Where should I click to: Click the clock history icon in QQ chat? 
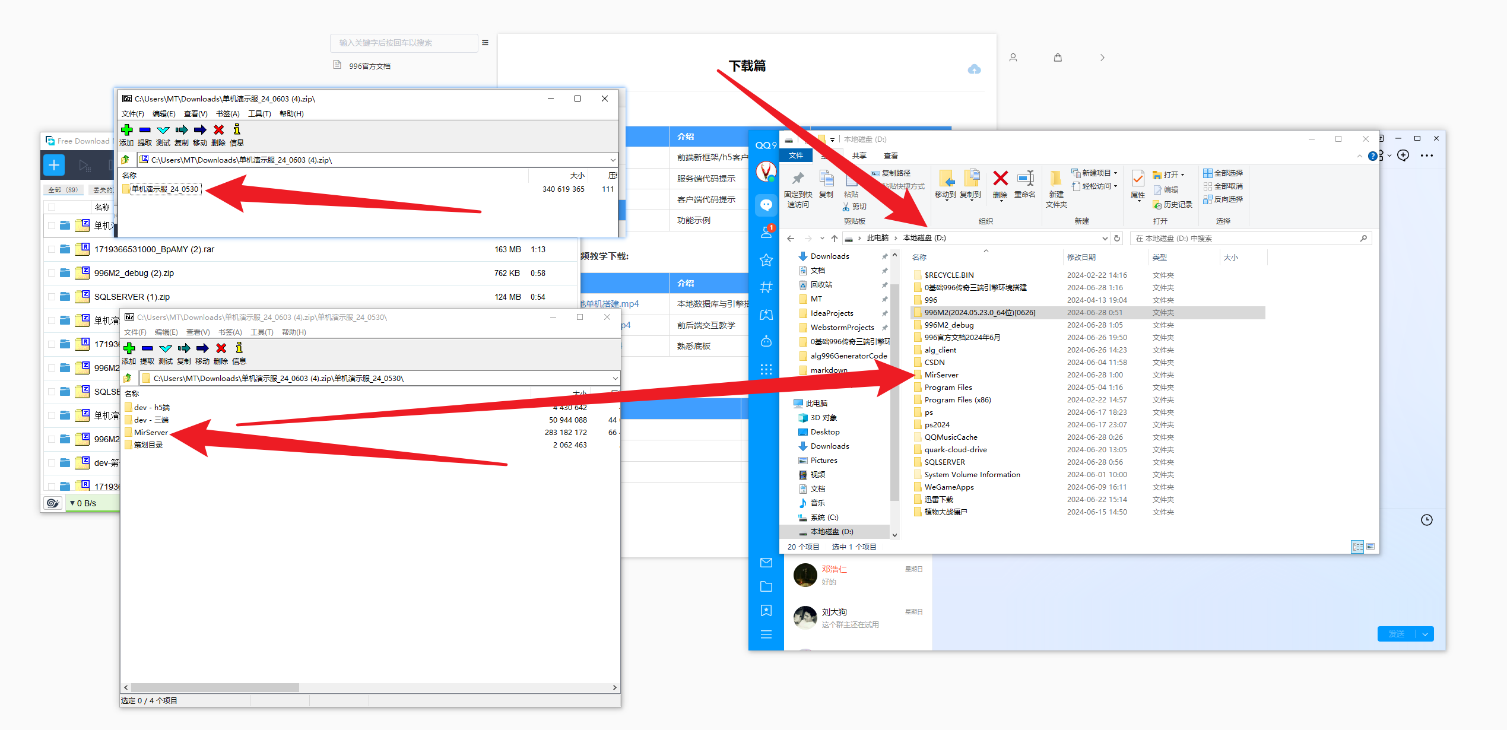pyautogui.click(x=1427, y=520)
